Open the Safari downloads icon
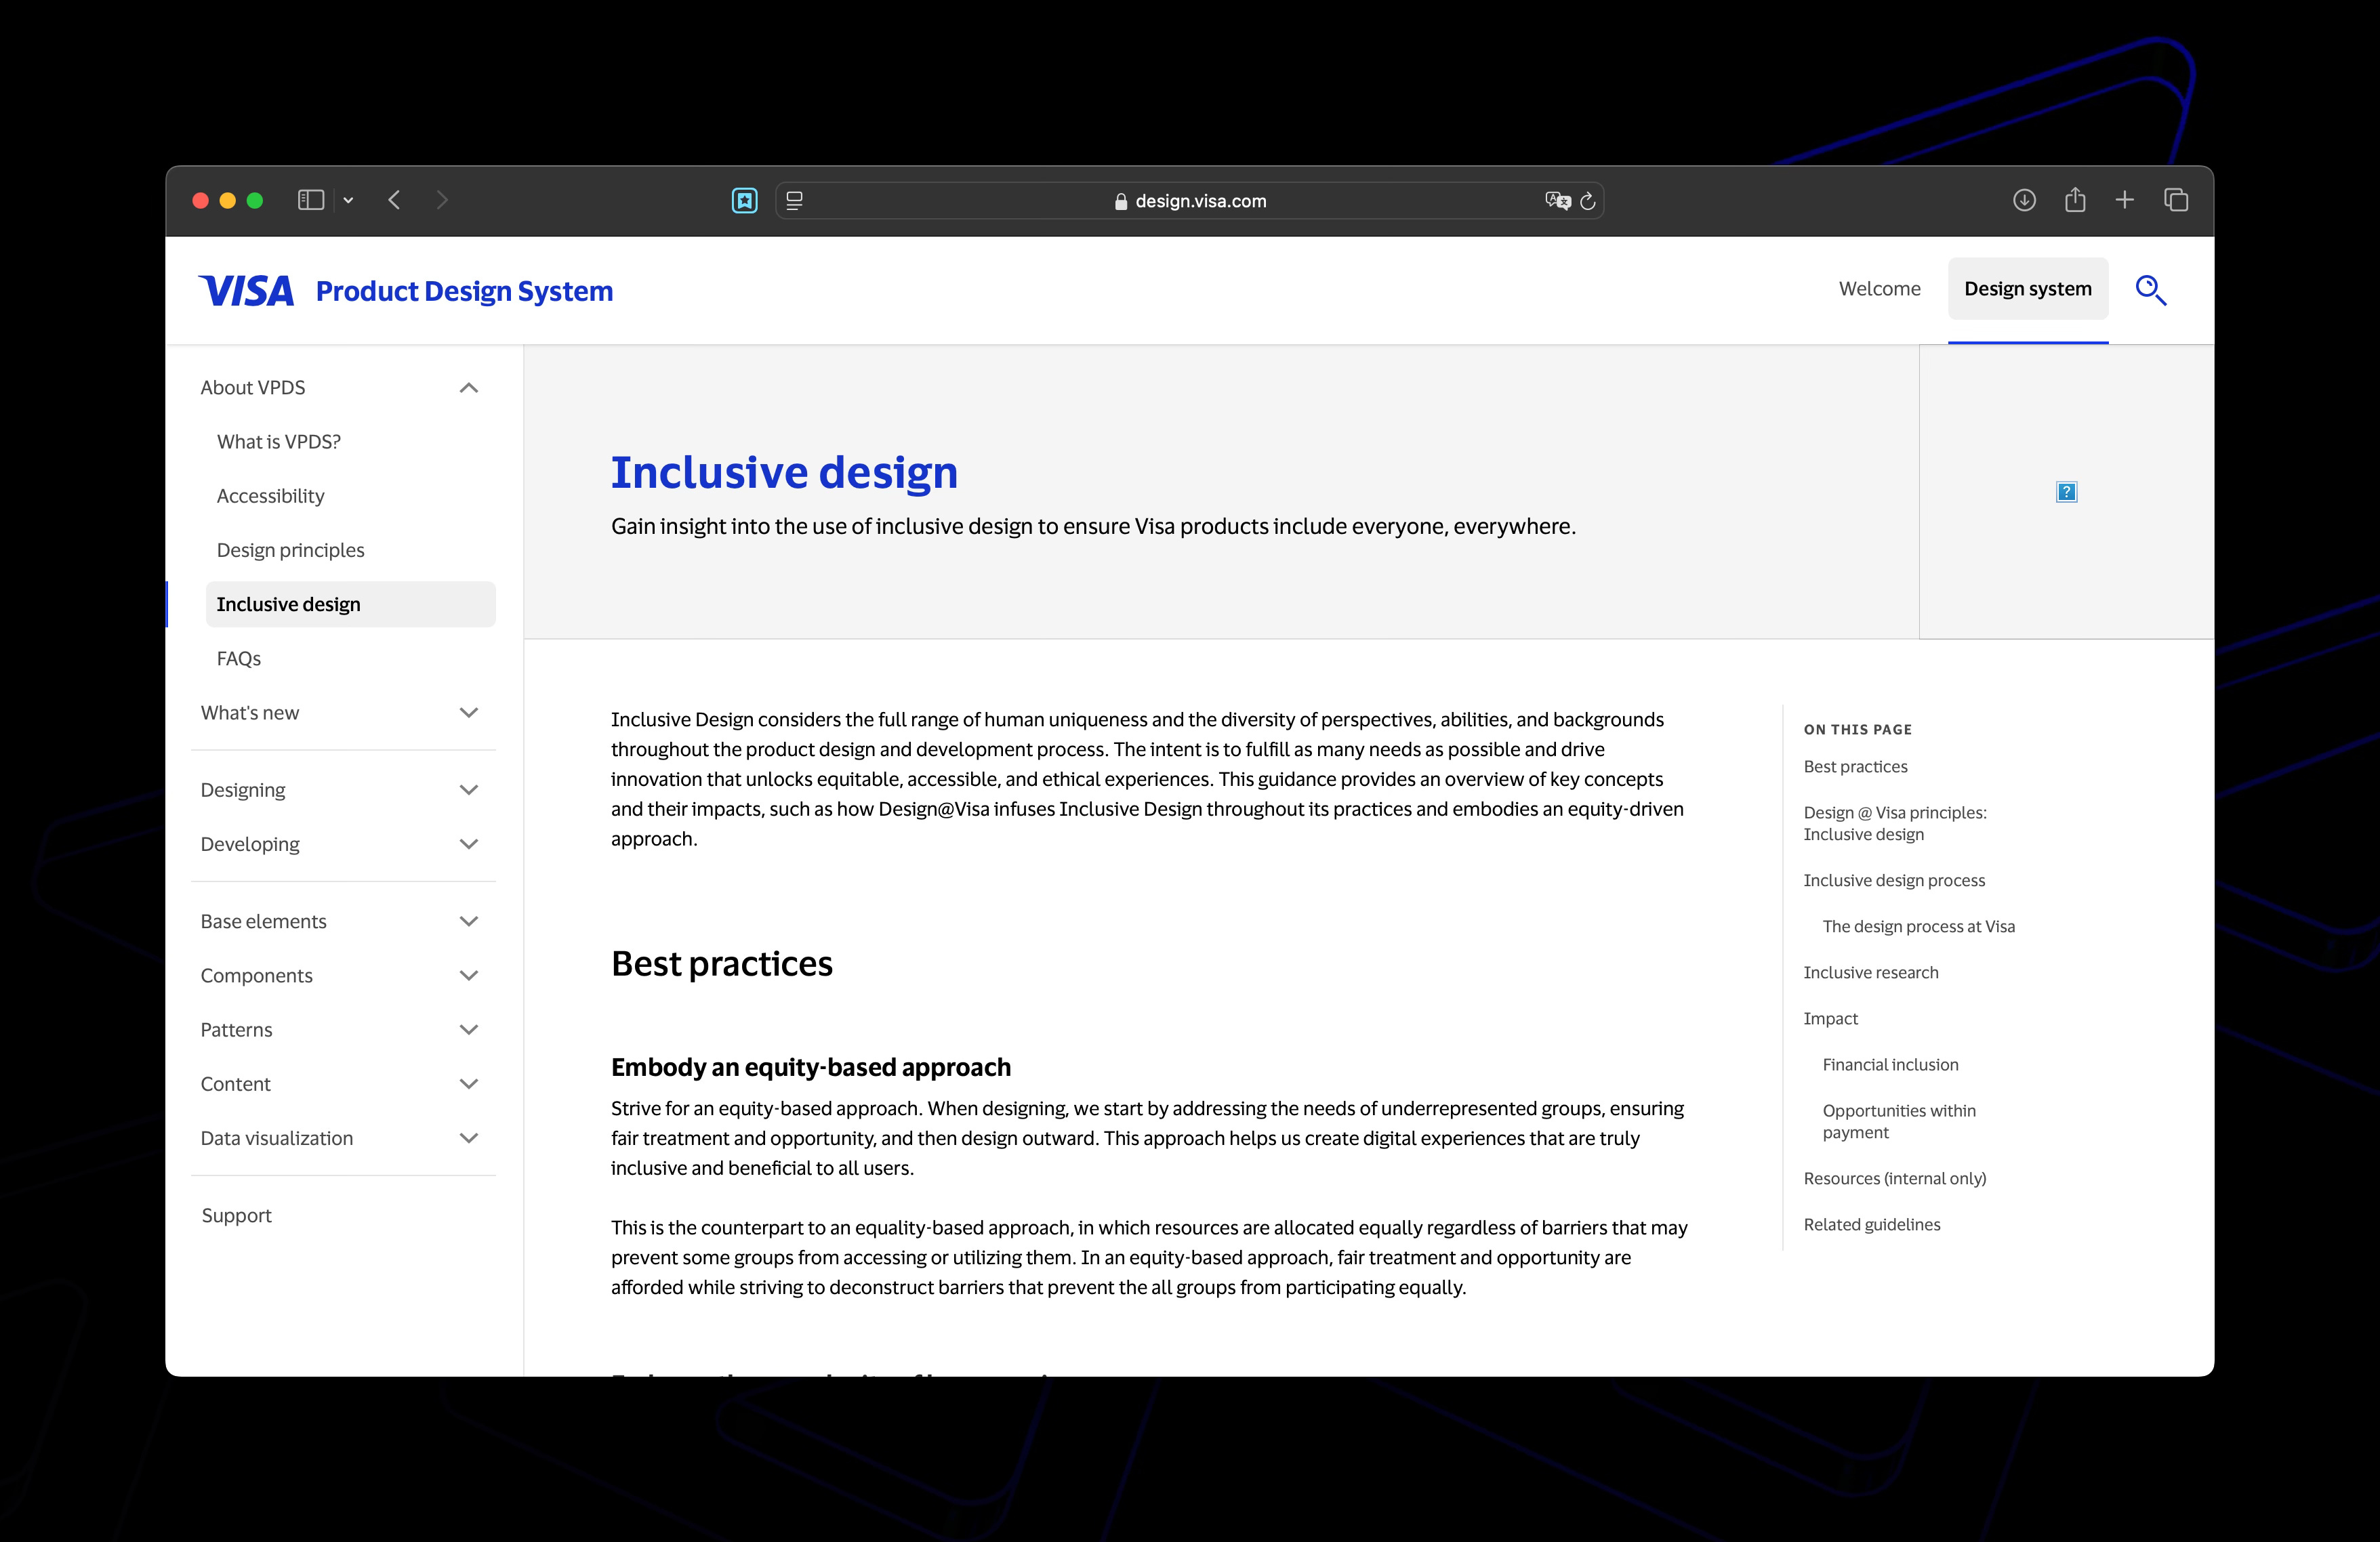 tap(2024, 200)
